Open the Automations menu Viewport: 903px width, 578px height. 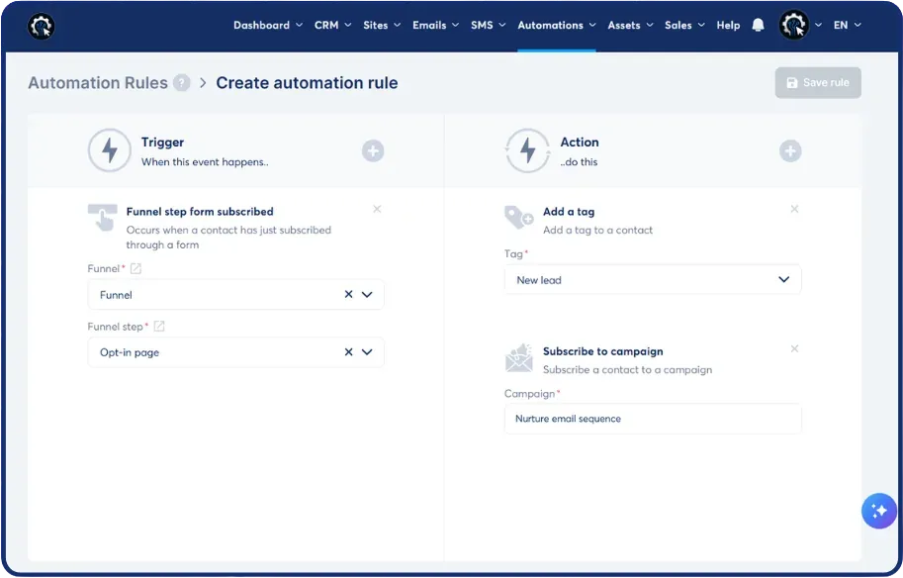[x=556, y=25]
